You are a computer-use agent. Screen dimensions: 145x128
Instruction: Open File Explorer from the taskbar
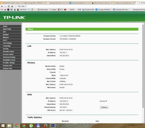9,126
